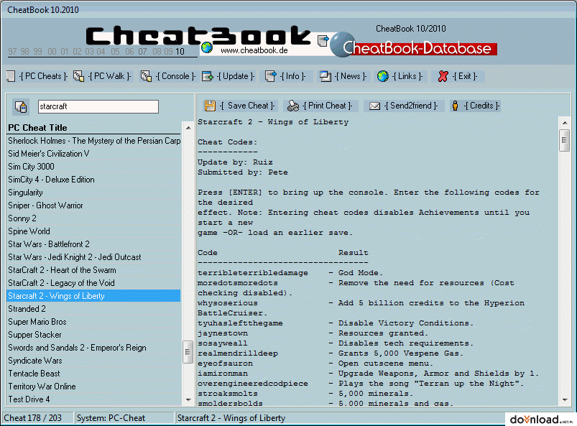
Task: Select Syndicate Wars in the list
Action: (x=94, y=361)
